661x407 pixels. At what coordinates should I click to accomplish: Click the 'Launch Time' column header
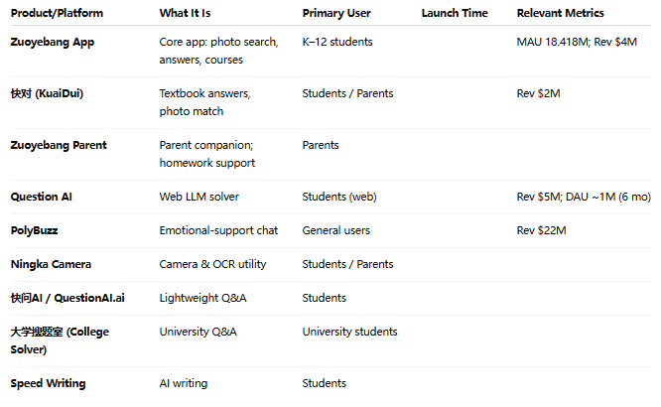pos(455,13)
